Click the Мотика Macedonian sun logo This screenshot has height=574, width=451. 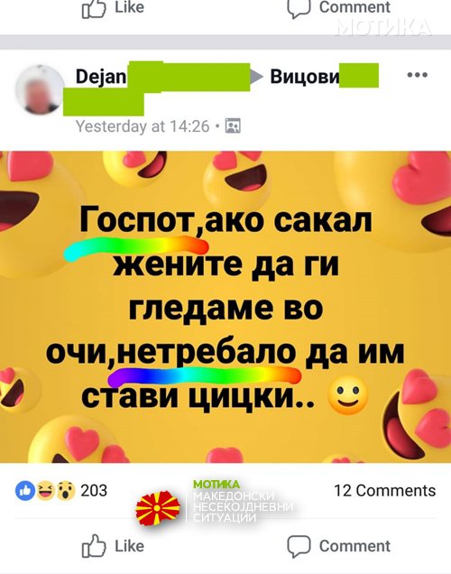[x=158, y=508]
